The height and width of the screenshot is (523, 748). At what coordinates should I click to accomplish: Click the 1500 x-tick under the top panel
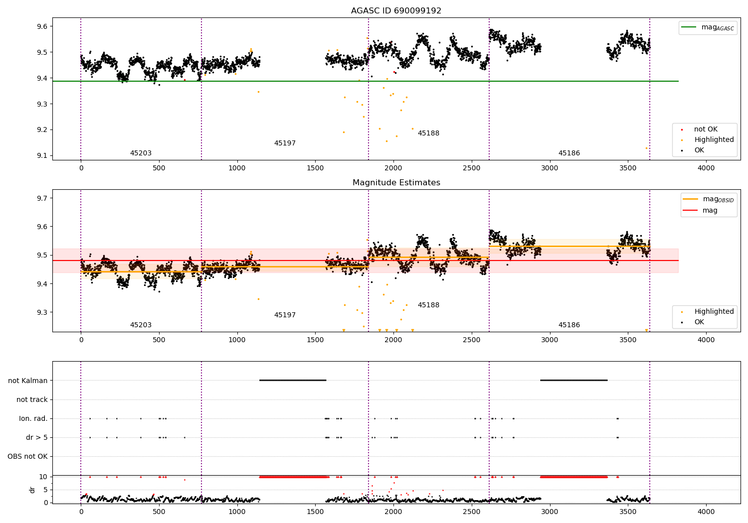point(315,168)
